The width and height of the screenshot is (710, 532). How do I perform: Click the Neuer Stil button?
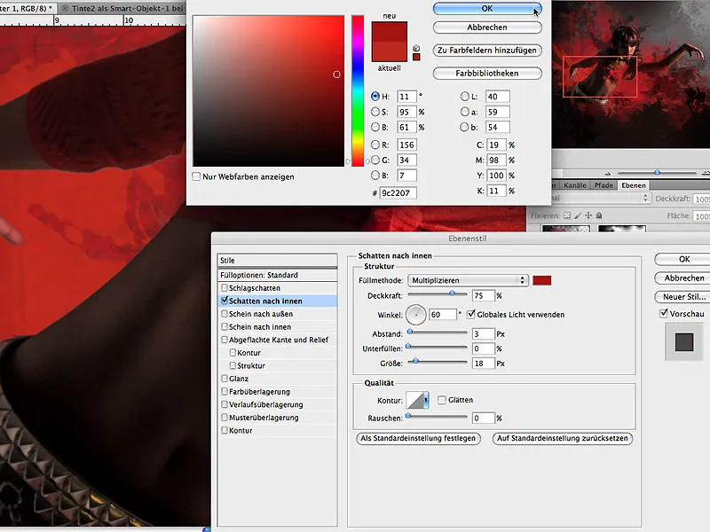pyautogui.click(x=683, y=297)
